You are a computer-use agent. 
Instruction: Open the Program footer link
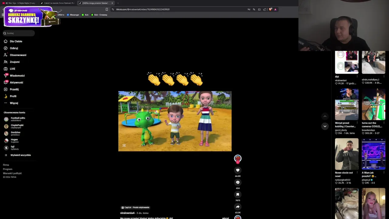click(x=8, y=169)
